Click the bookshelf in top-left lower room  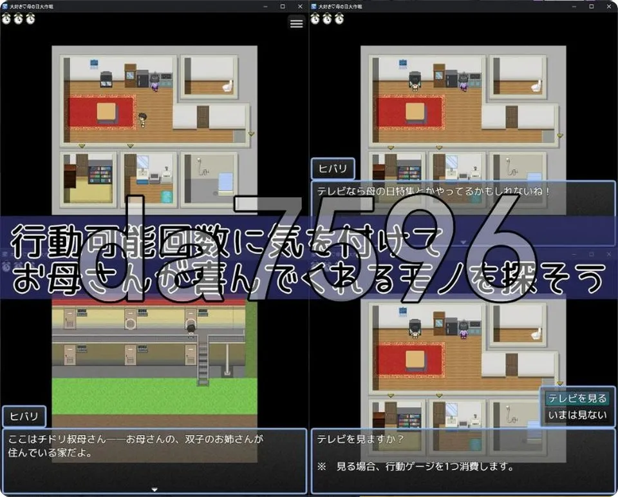(x=100, y=175)
